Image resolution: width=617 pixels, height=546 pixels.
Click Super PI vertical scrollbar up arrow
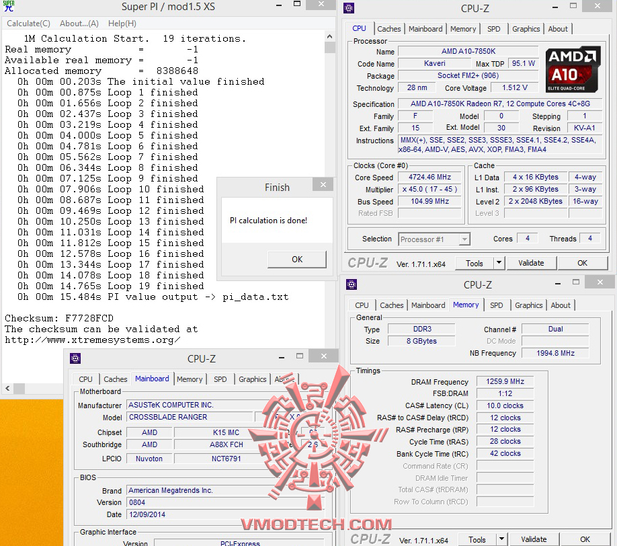pos(330,36)
